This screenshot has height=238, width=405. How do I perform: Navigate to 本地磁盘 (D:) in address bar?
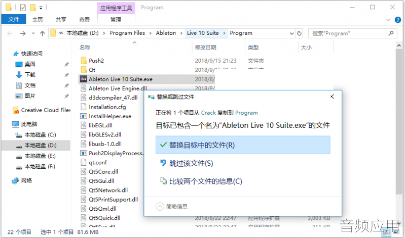tap(83, 33)
